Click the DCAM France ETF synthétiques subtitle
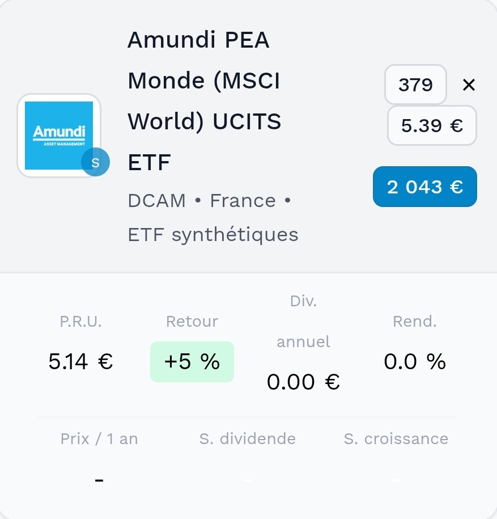497x519 pixels. coord(213,217)
